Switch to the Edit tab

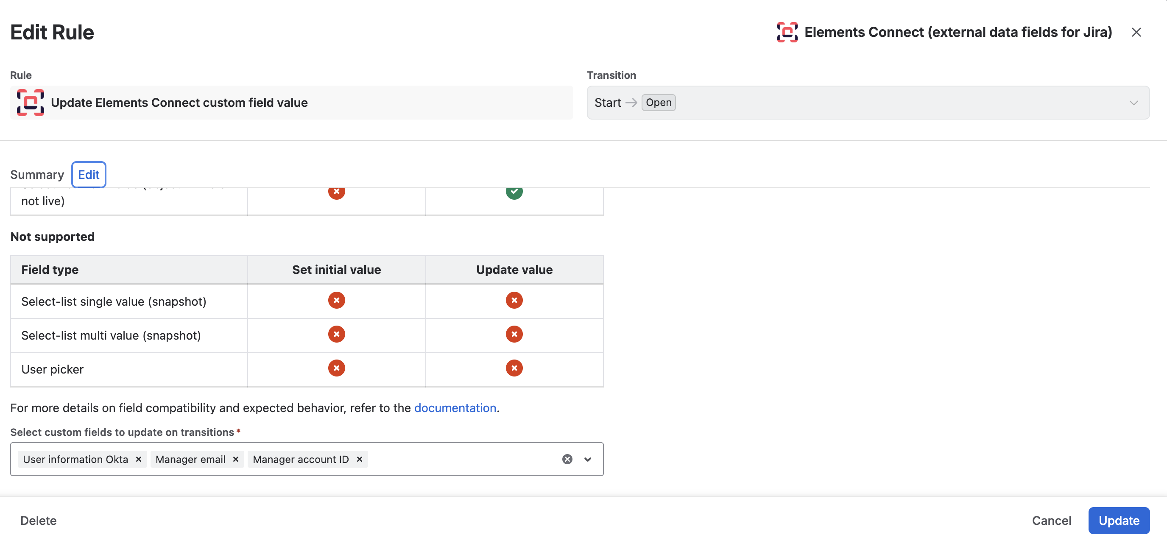[89, 174]
